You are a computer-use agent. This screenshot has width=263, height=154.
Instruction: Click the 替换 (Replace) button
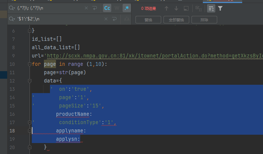click(148, 20)
